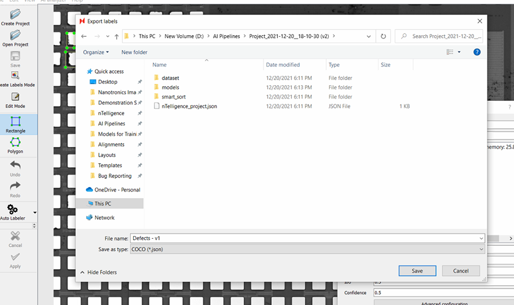Expand the Save as type dropdown
The height and width of the screenshot is (305, 514).
[x=307, y=249]
